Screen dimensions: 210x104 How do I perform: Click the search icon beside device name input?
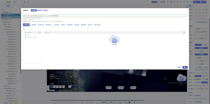(40, 32)
